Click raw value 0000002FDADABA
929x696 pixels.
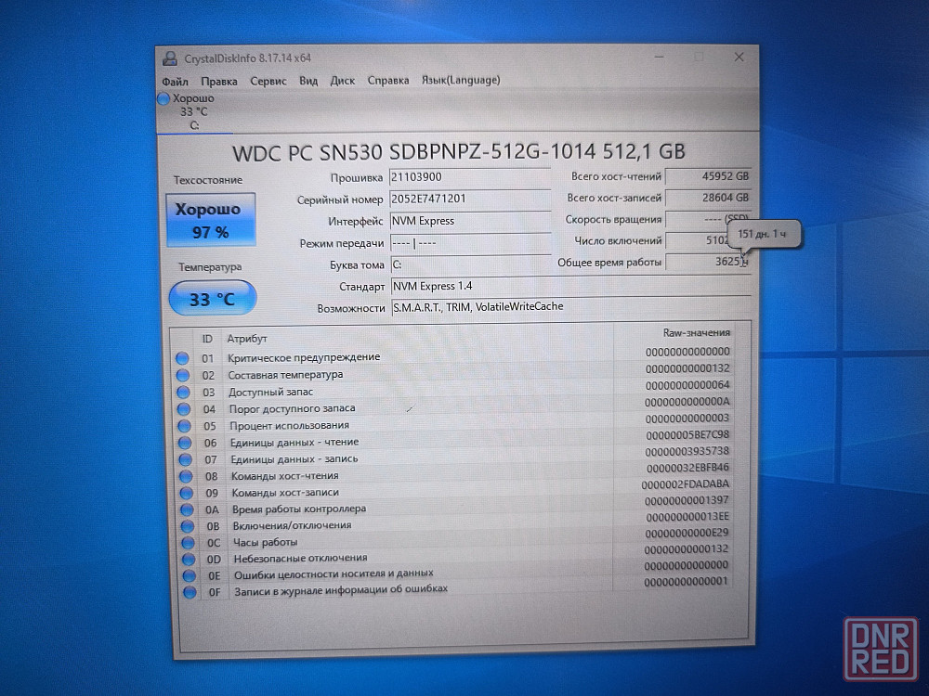pos(685,484)
